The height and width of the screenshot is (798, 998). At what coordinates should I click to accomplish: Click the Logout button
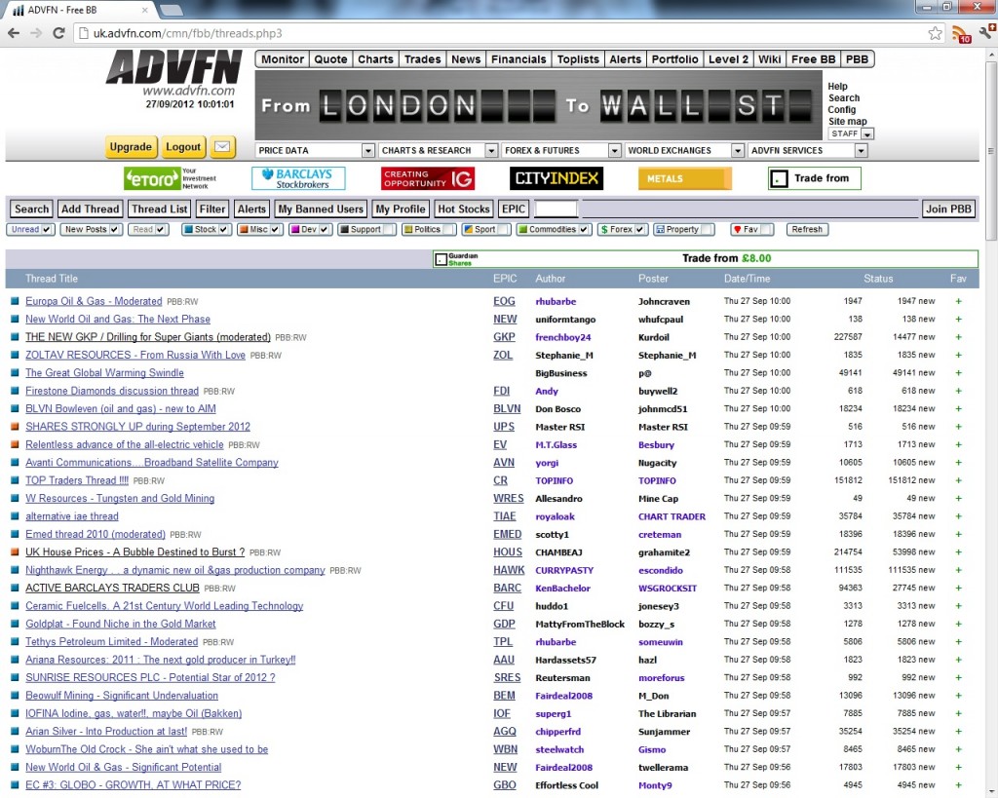183,147
